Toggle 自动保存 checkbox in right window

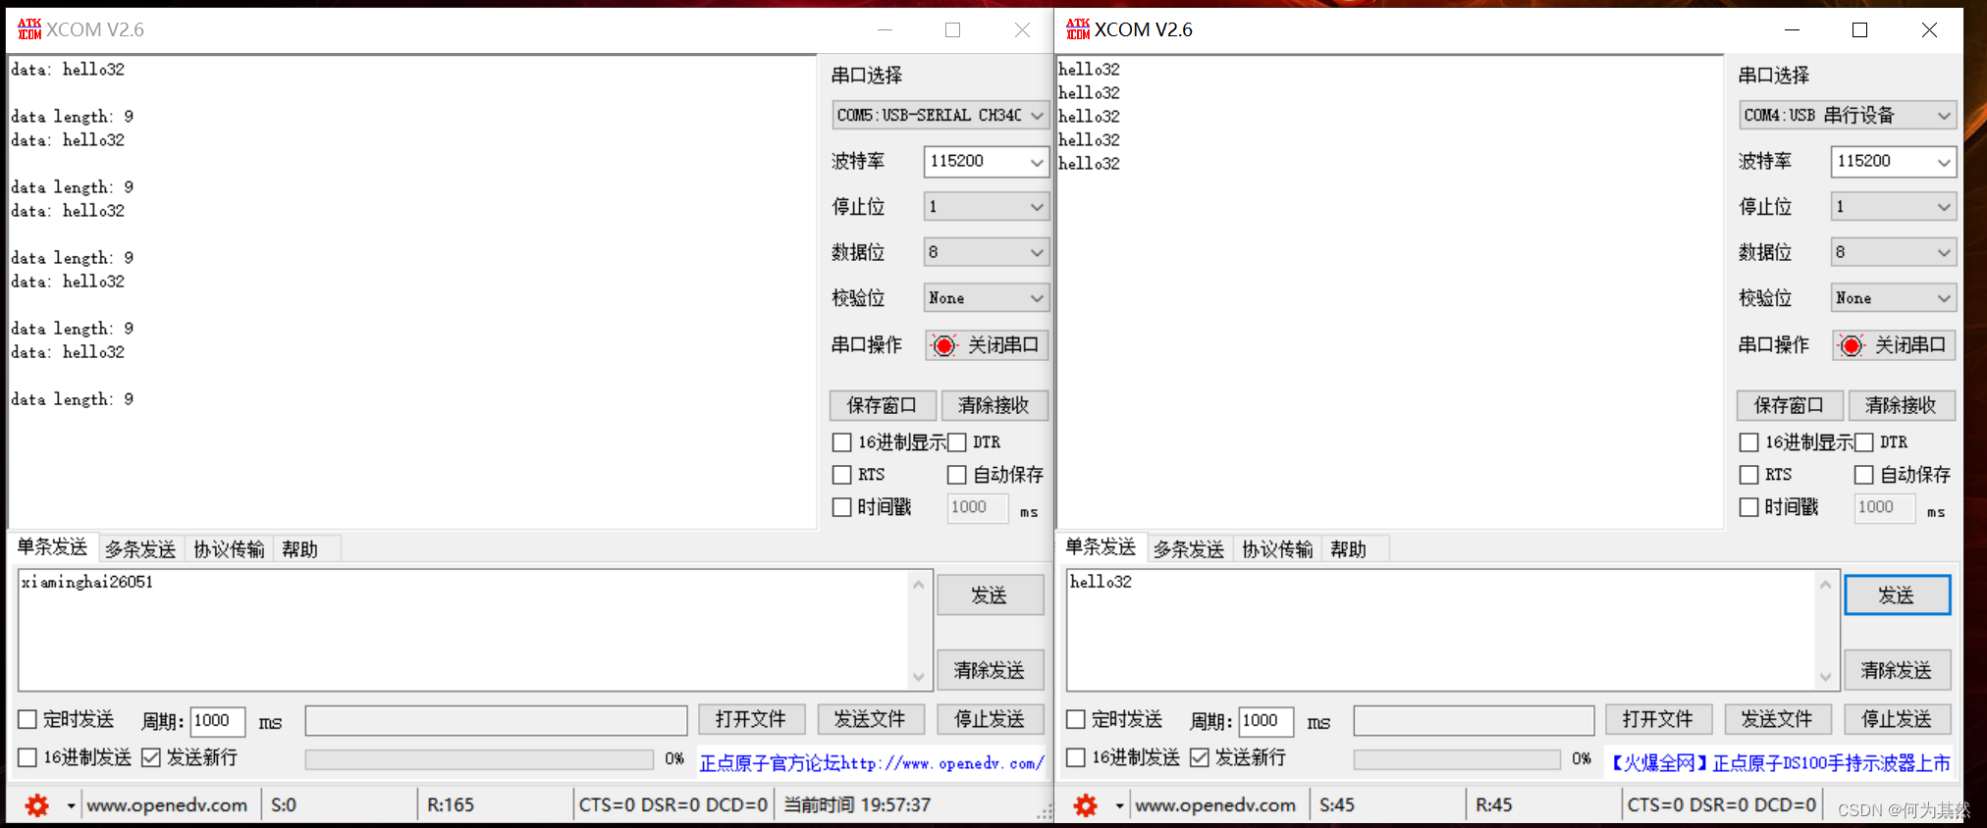pyautogui.click(x=1864, y=475)
